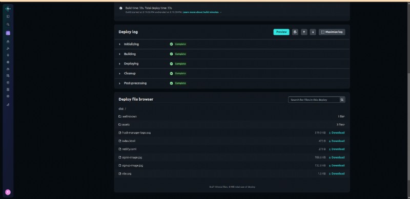
Task: Select the netlify.toml file name
Action: (129, 149)
